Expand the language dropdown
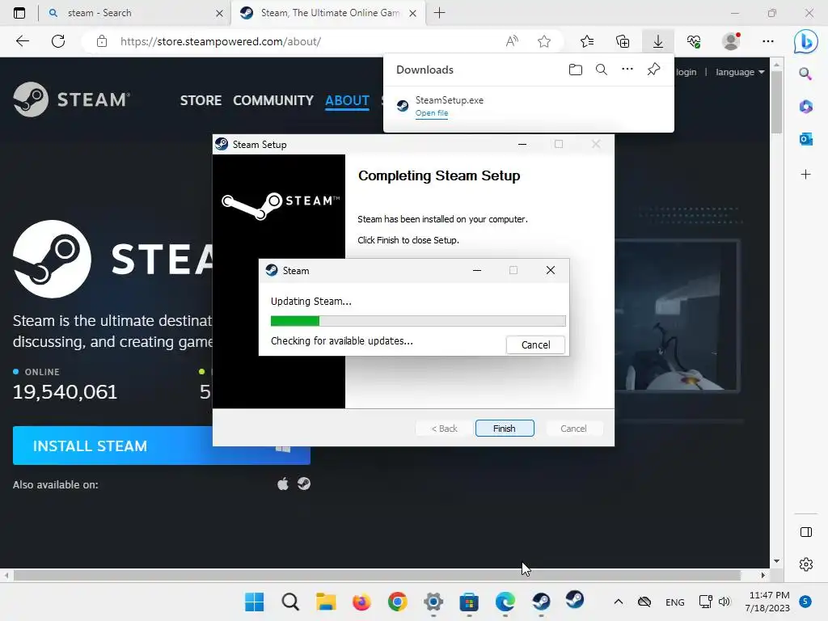828x621 pixels. (x=740, y=72)
